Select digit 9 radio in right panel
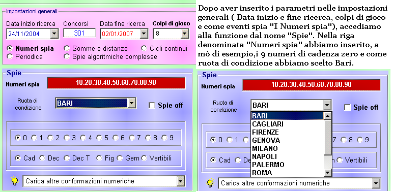 tap(360, 140)
